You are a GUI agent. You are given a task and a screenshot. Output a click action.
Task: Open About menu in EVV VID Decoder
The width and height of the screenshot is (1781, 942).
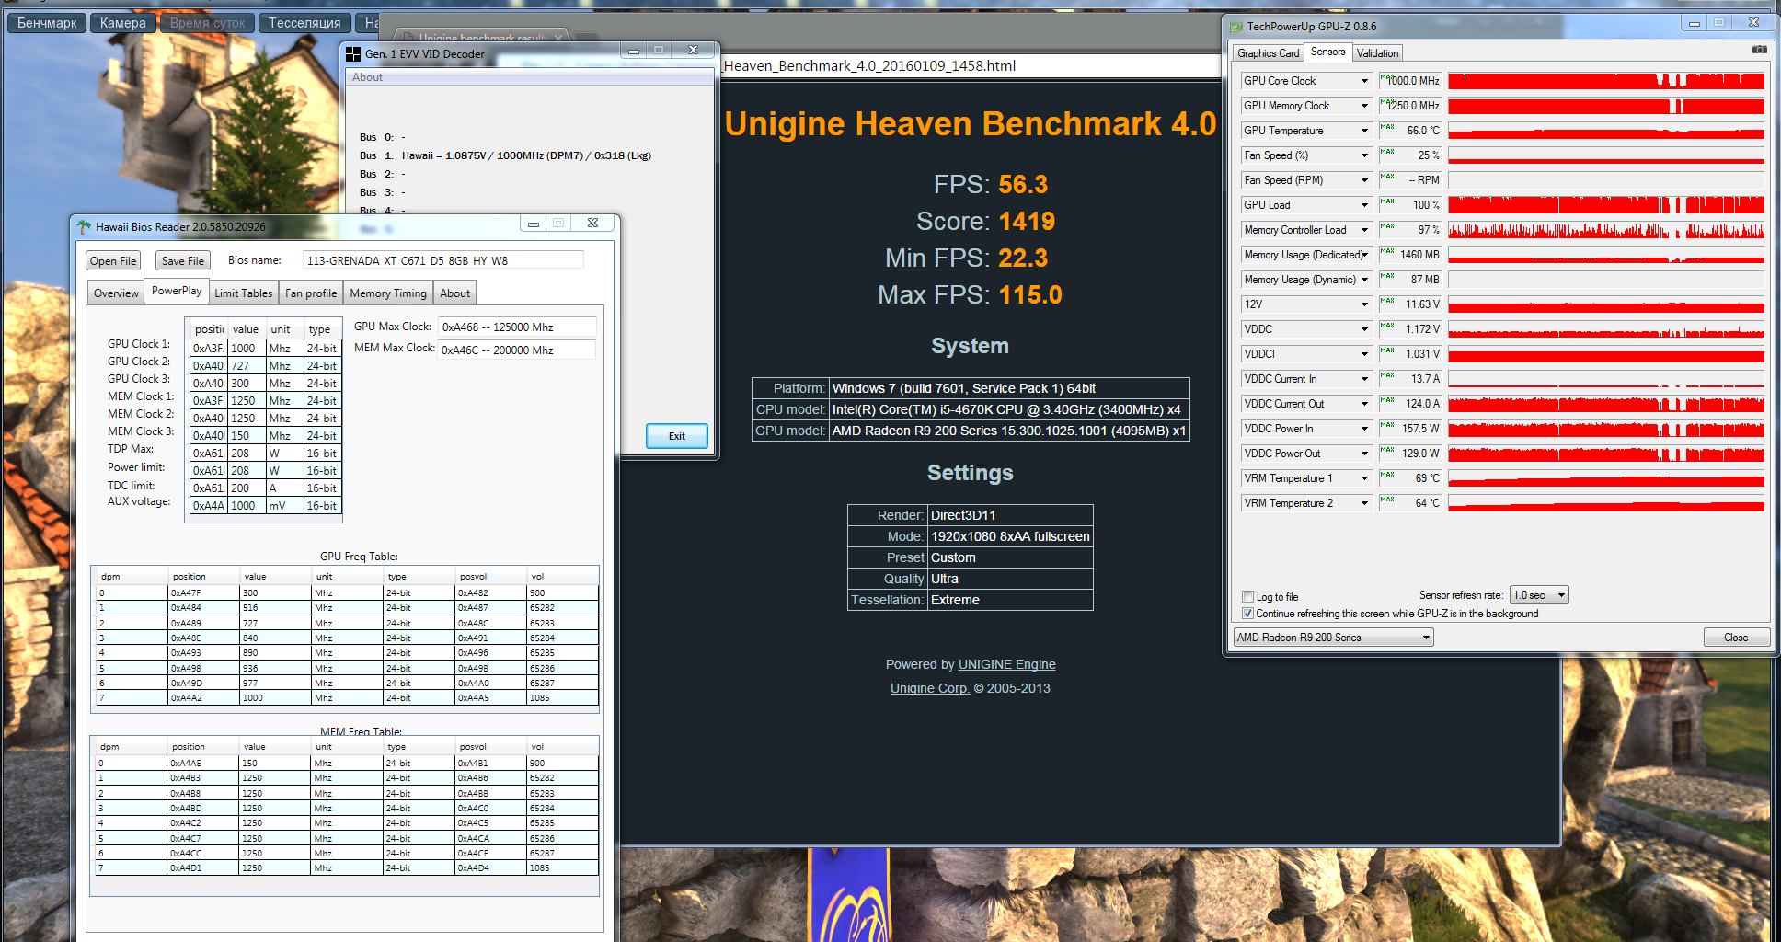[367, 77]
